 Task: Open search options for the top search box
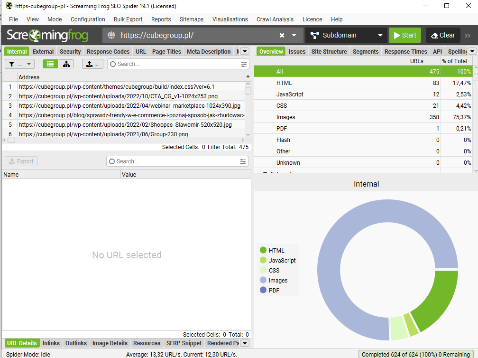[244, 64]
